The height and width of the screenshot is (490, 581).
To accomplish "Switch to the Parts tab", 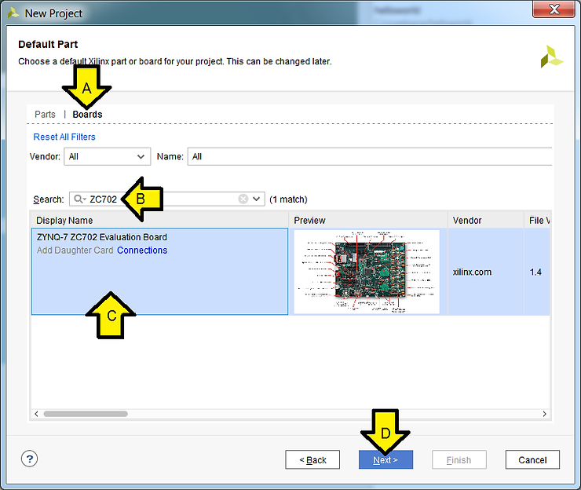I will click(45, 115).
